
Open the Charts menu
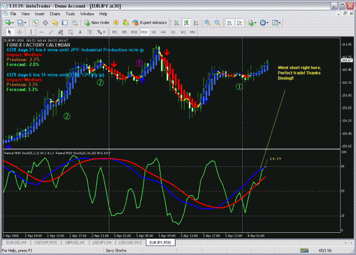tap(55, 14)
